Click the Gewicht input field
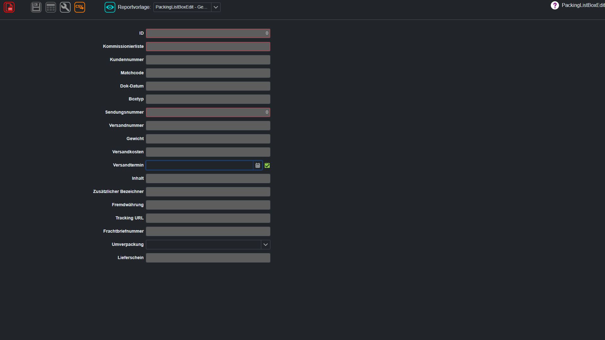The height and width of the screenshot is (340, 605). pyautogui.click(x=208, y=139)
